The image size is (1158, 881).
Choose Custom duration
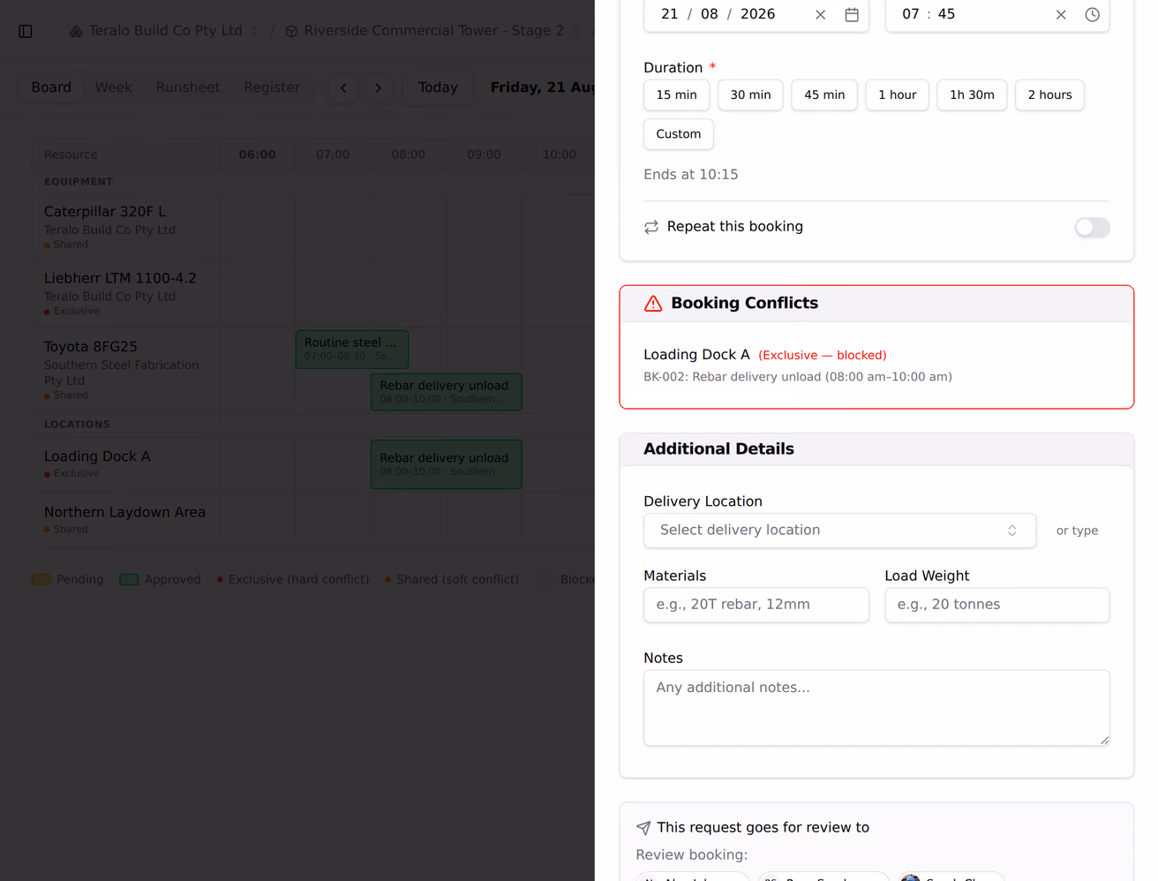(678, 134)
